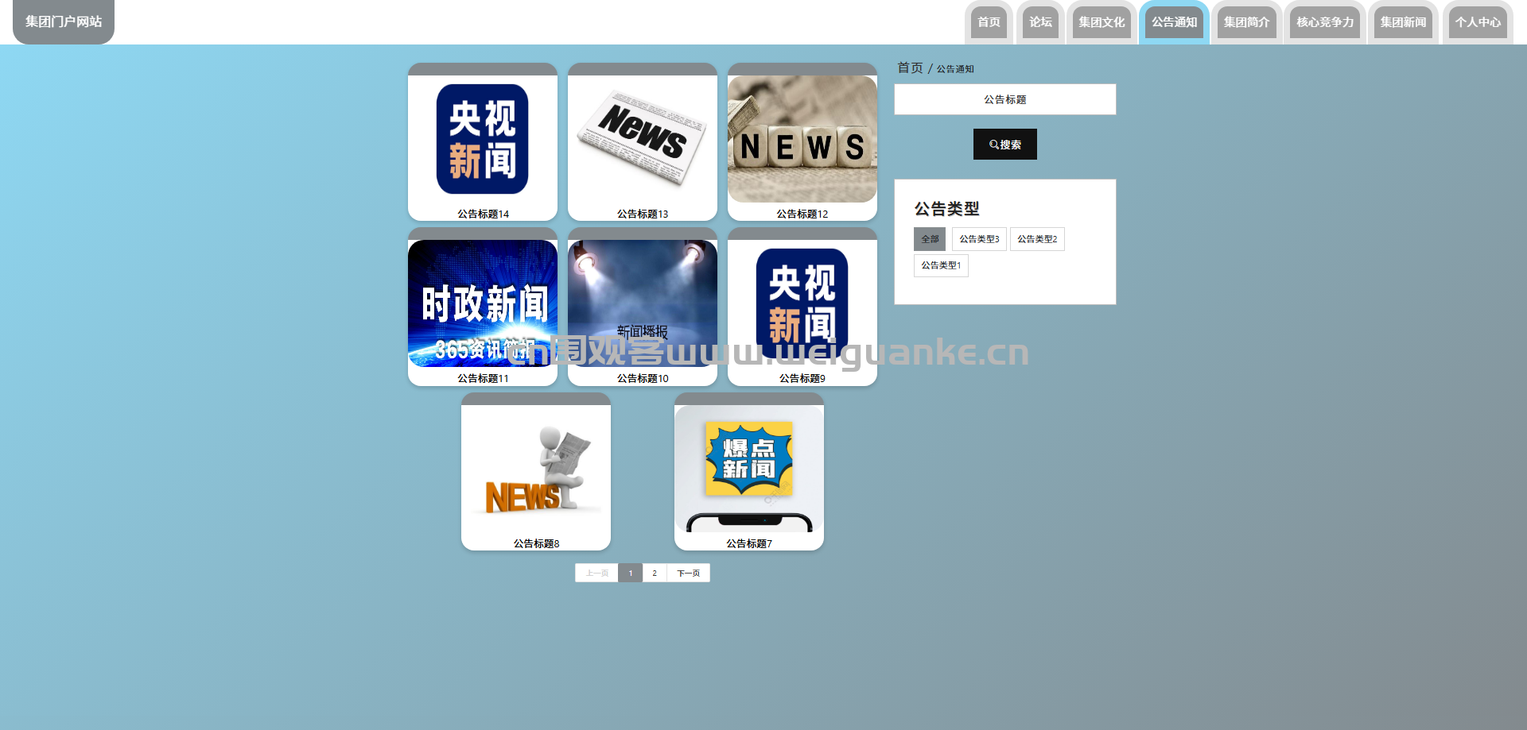Filter by 公告类型3
The width and height of the screenshot is (1527, 730).
coord(979,239)
